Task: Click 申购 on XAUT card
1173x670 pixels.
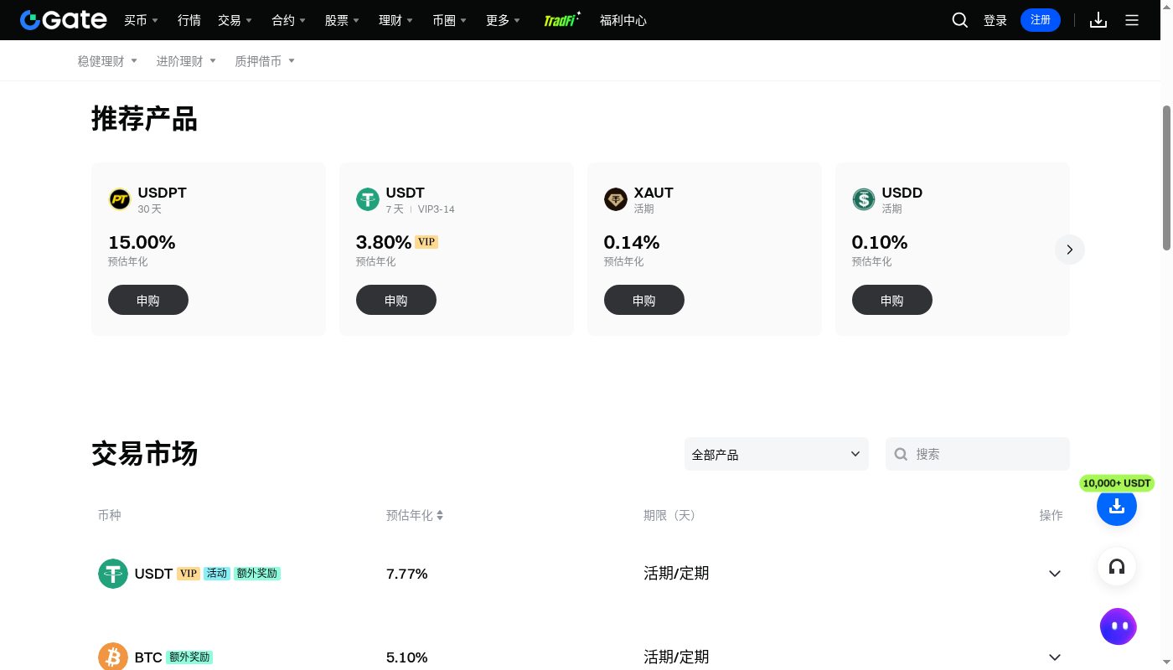Action: (644, 300)
